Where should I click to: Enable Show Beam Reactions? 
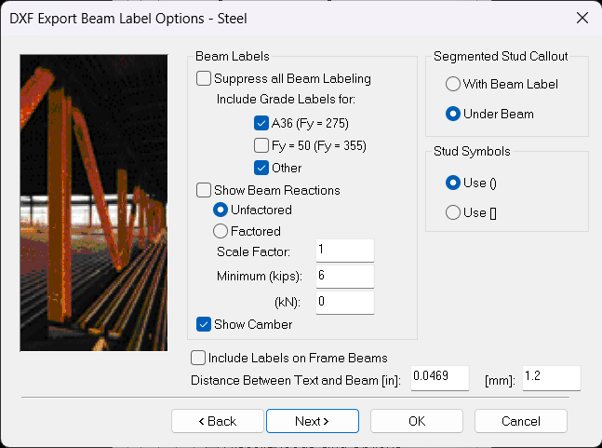point(204,190)
